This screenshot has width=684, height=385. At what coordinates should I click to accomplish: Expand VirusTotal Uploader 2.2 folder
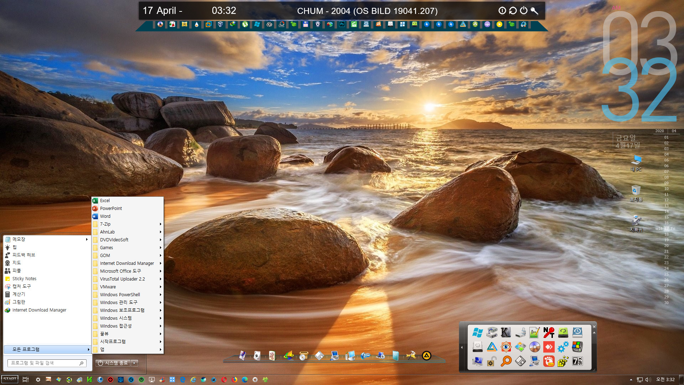click(x=128, y=279)
